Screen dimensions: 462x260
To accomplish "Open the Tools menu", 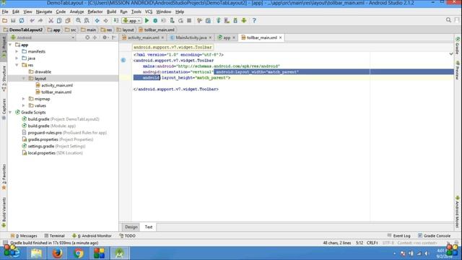I will (136, 12).
